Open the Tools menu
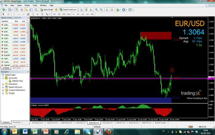The height and width of the screenshot is (135, 215). (x=35, y=5)
